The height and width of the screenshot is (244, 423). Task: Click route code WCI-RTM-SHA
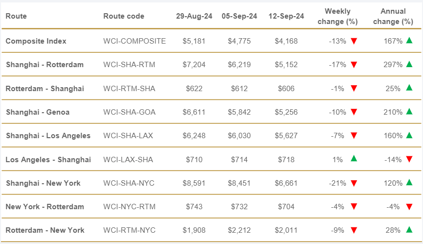[x=129, y=89]
